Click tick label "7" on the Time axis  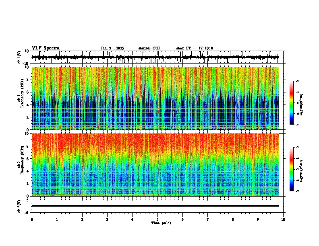point(208,219)
